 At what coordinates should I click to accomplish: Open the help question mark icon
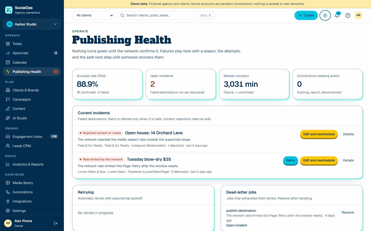(348, 15)
